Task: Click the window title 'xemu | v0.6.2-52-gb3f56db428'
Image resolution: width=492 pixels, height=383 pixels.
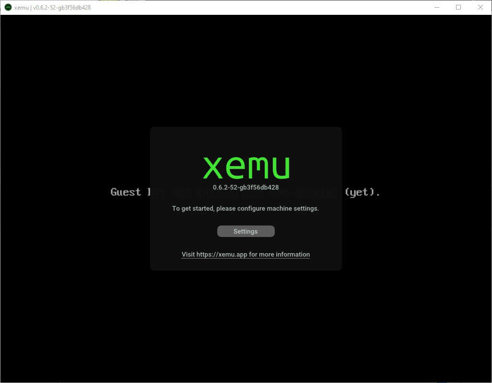Action: 52,8
